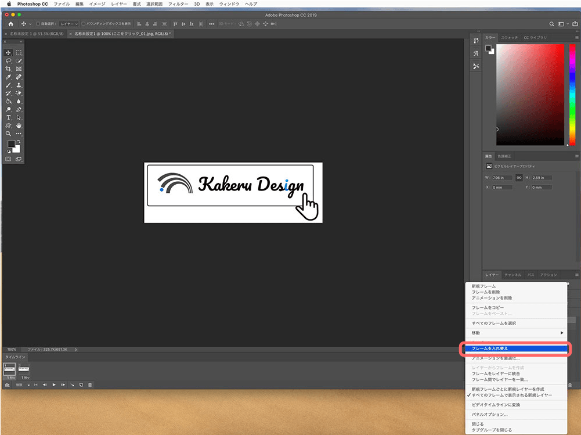Image resolution: width=581 pixels, height=435 pixels.
Task: Toggle すべてのフレームで表示される新規レイヤー option
Action: tap(512, 396)
